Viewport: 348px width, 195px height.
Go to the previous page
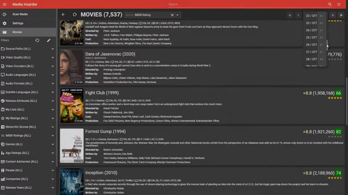tap(298, 15)
